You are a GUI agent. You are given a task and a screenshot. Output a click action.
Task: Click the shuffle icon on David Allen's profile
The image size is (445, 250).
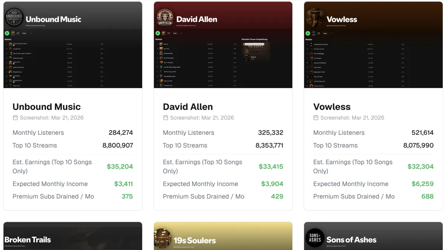[x=168, y=33]
